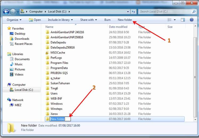
Task: Select MIEZ under Network
Action: [x=18, y=105]
